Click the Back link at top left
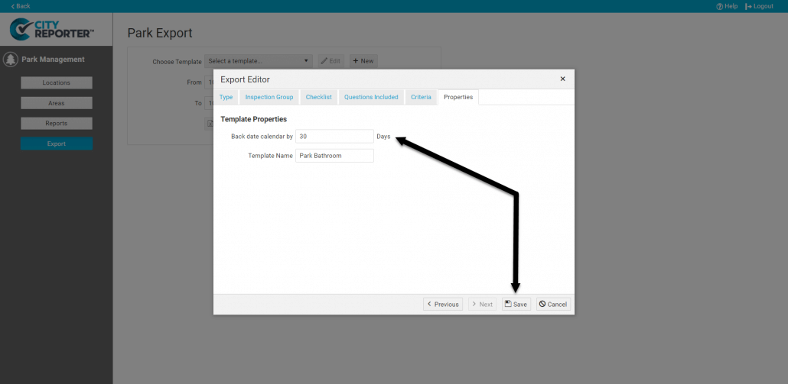The height and width of the screenshot is (384, 788). 21,6
